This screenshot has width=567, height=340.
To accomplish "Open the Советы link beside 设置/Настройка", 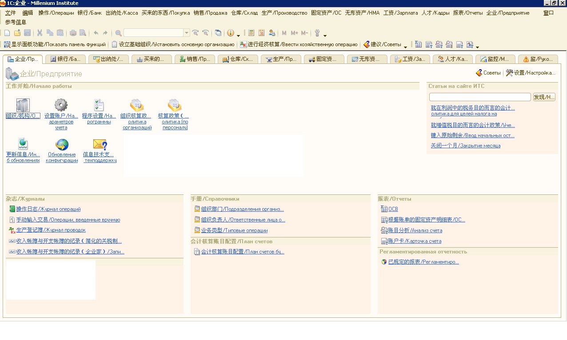I will click(x=488, y=73).
